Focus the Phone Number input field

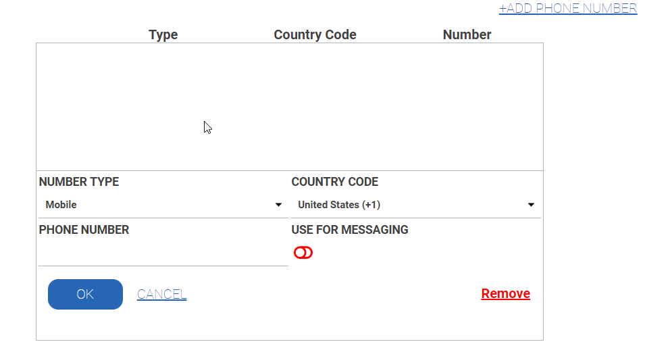163,255
